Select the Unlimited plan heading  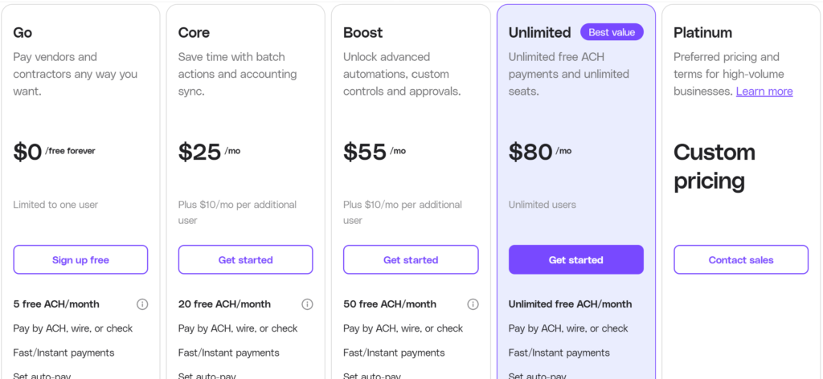(540, 33)
